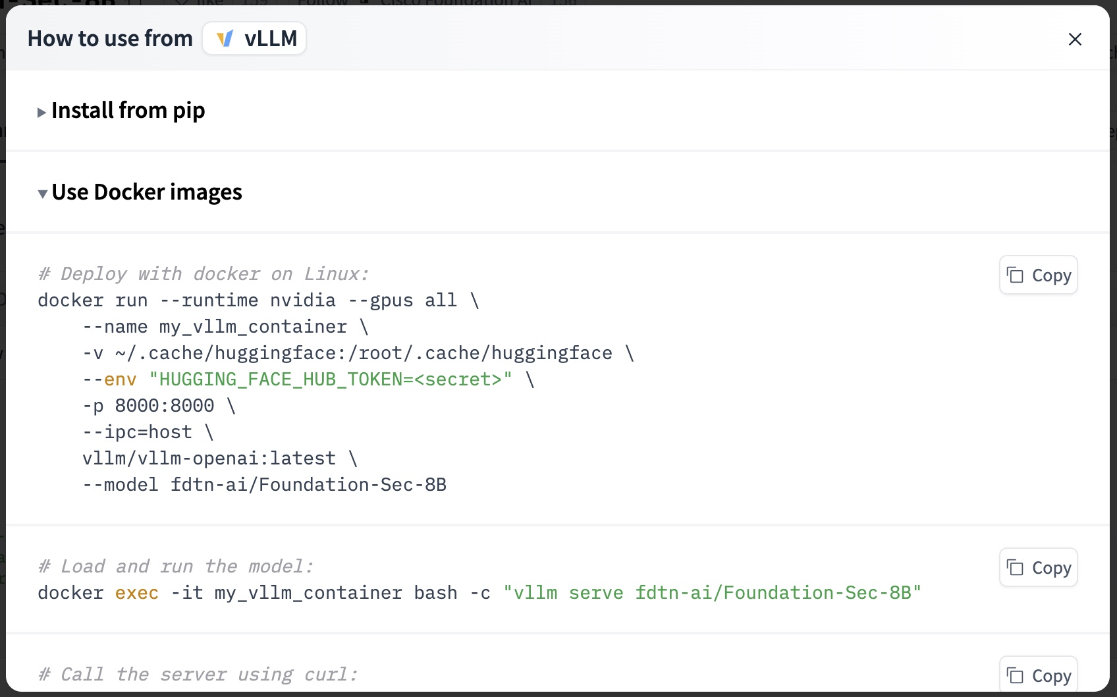Click the HUGGING_FACE_HUB_TOKEN string in code

(331, 379)
